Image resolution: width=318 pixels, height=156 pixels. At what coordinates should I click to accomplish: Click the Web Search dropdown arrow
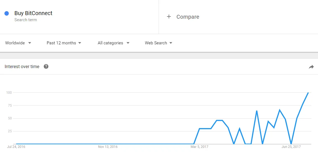point(171,43)
